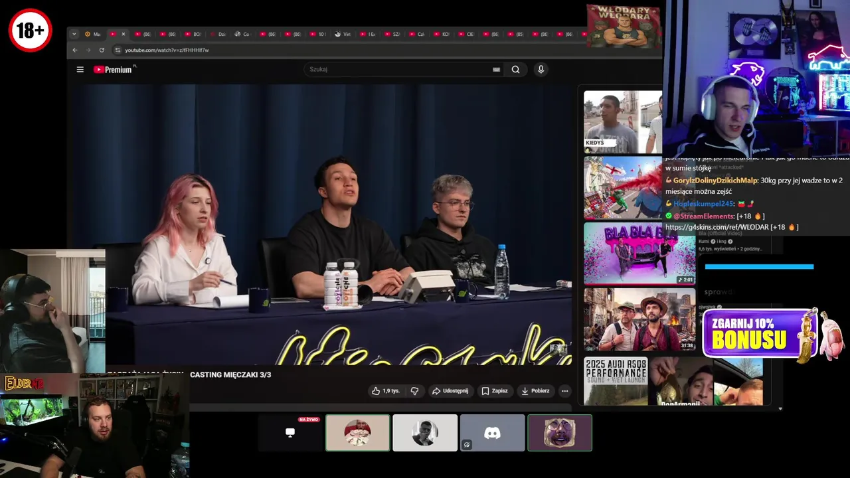Open more actions three-dot menu
Image resolution: width=850 pixels, height=478 pixels.
564,391
